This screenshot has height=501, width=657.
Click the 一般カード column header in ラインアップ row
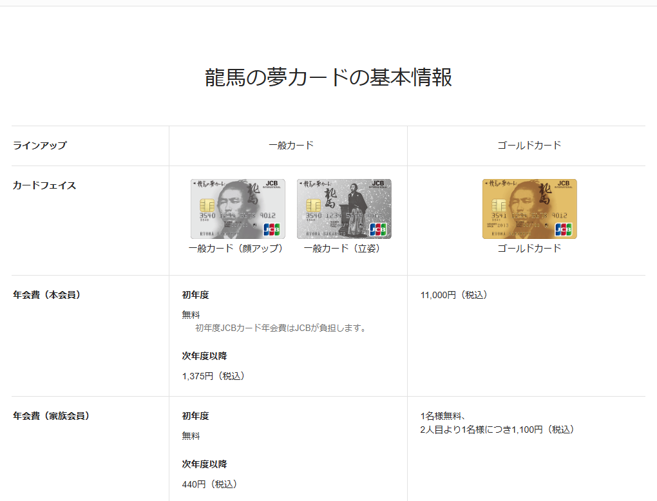pyautogui.click(x=291, y=146)
